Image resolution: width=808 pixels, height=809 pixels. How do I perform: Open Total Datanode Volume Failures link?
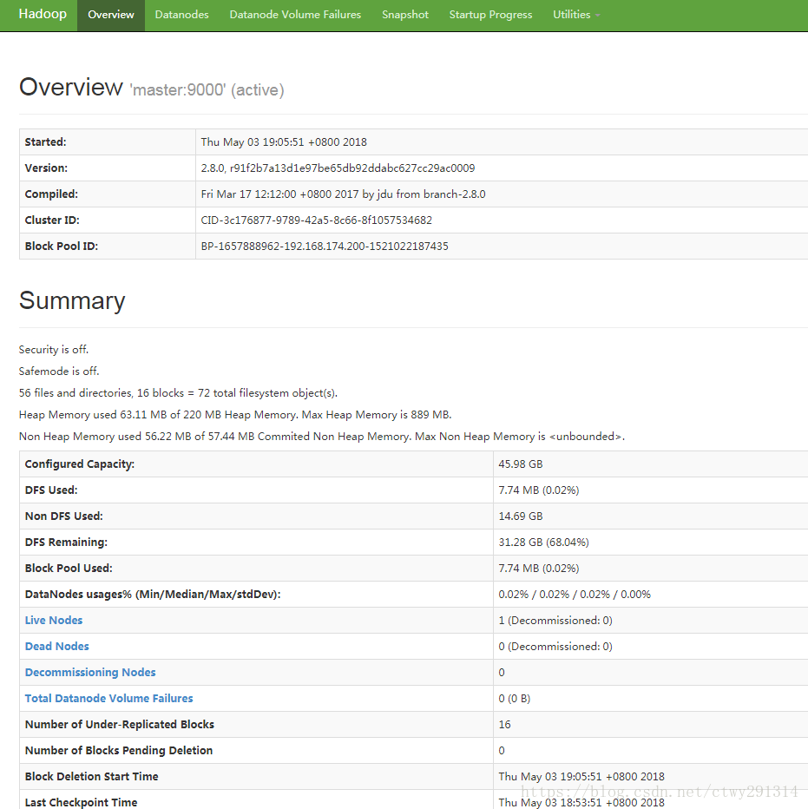[x=108, y=698]
